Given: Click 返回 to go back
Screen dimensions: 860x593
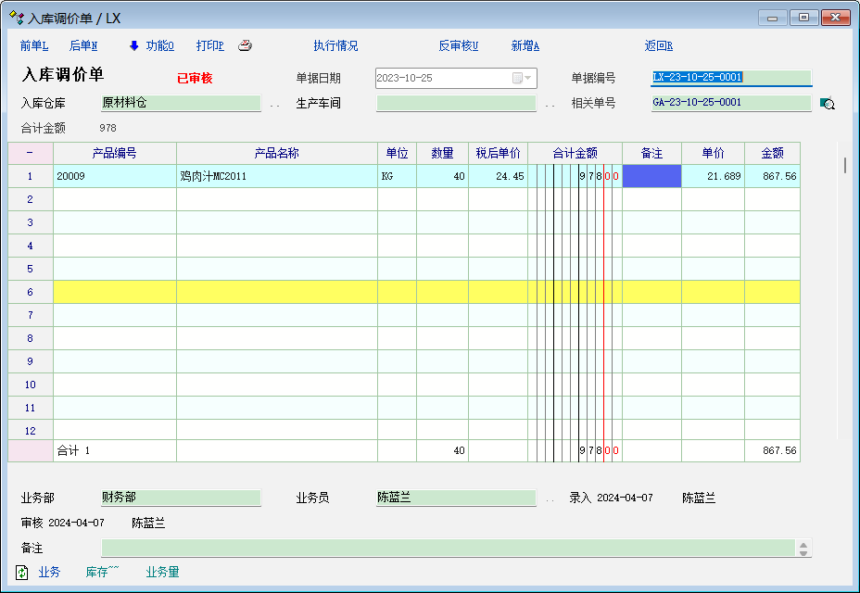Looking at the screenshot, I should [x=658, y=46].
